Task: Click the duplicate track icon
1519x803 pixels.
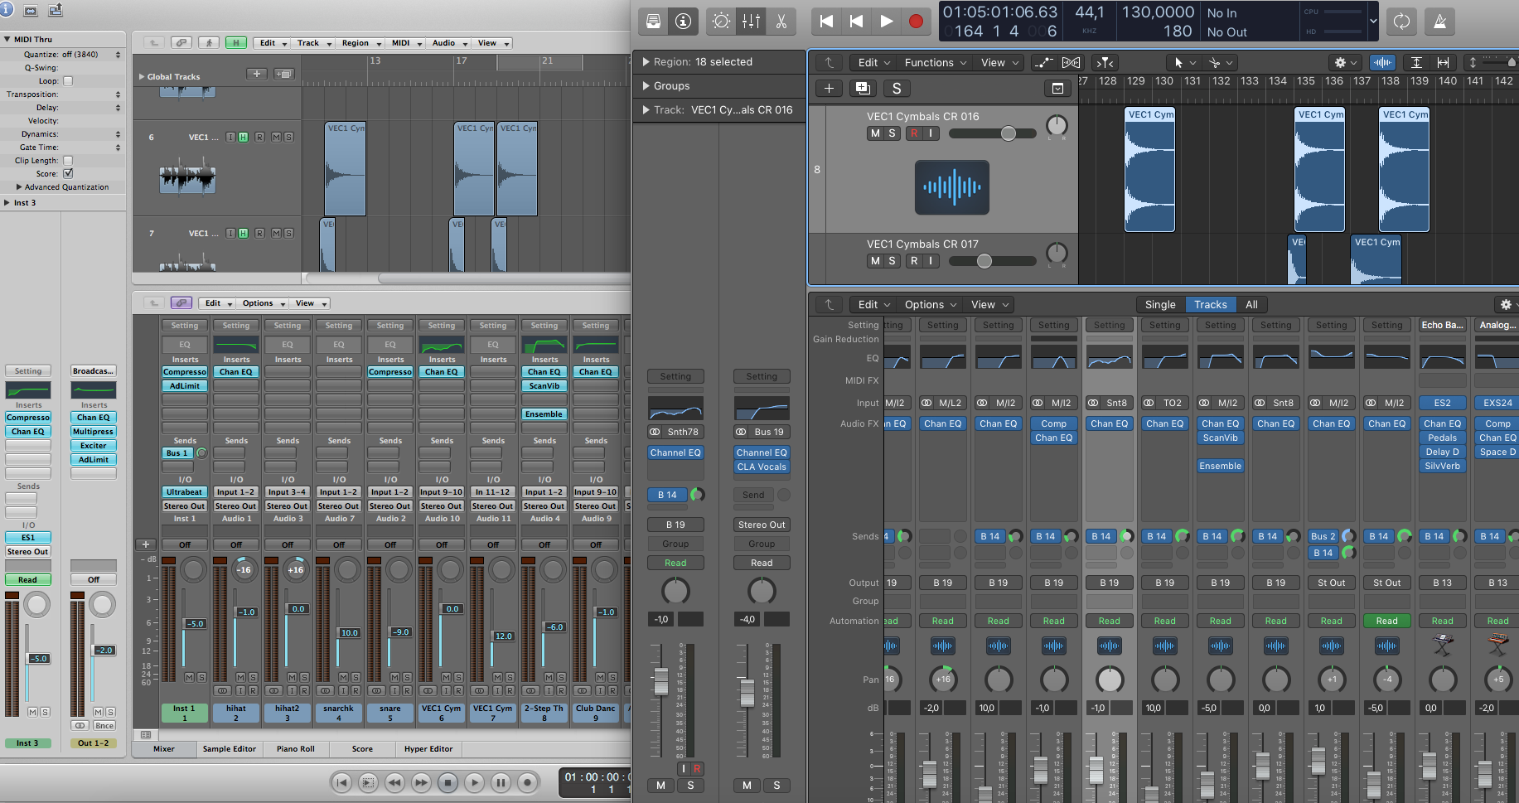Action: pyautogui.click(x=862, y=89)
